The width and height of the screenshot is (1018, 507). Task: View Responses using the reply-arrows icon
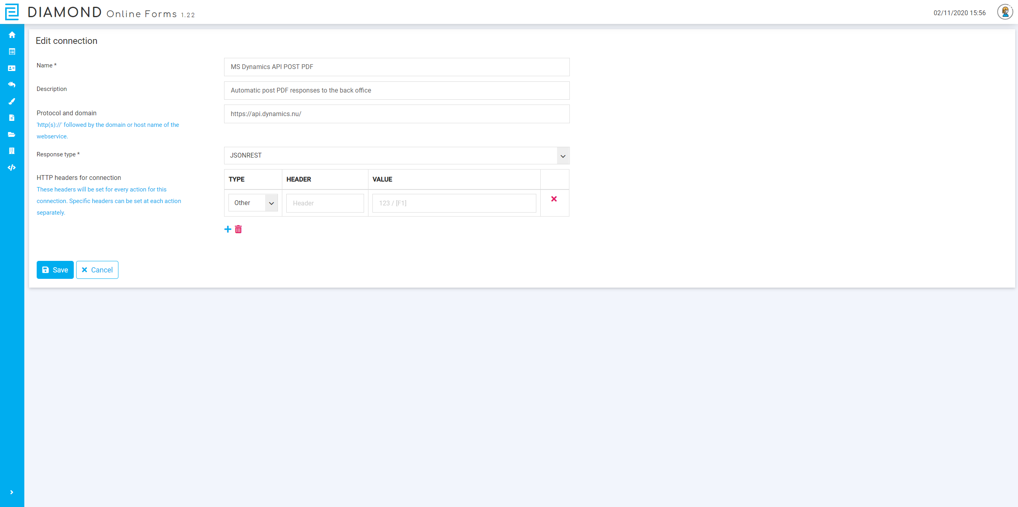[12, 85]
